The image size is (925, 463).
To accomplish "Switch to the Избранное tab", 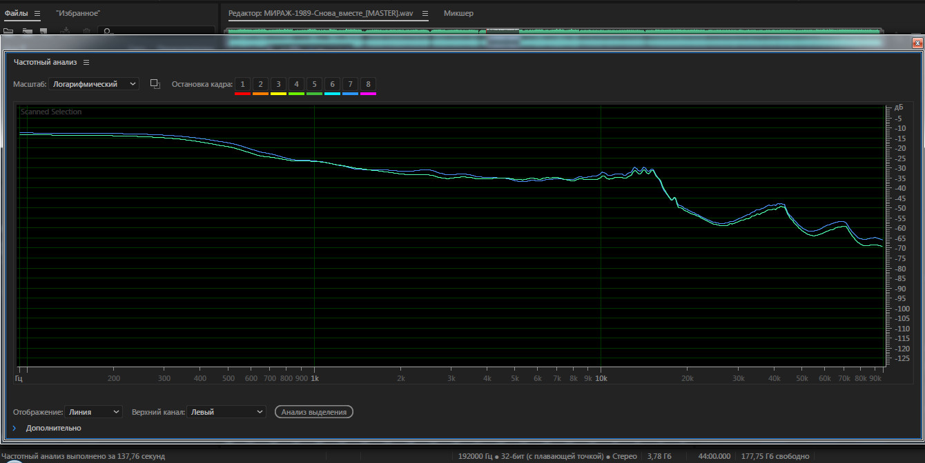I will coord(78,14).
